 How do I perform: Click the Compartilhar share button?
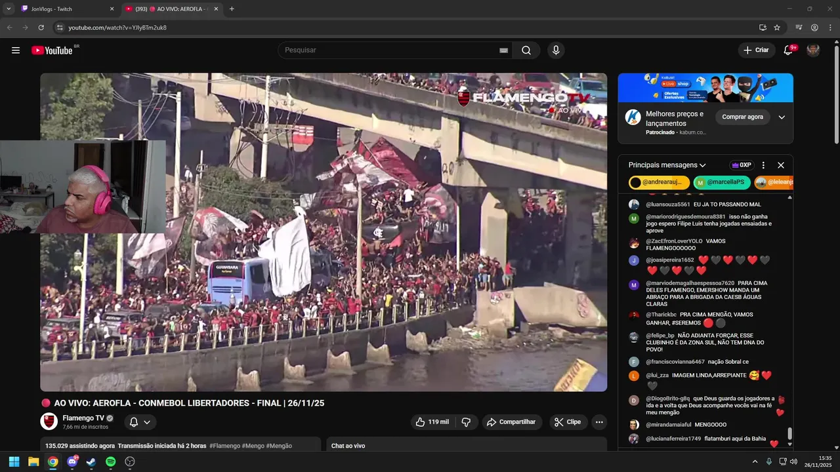pos(512,422)
